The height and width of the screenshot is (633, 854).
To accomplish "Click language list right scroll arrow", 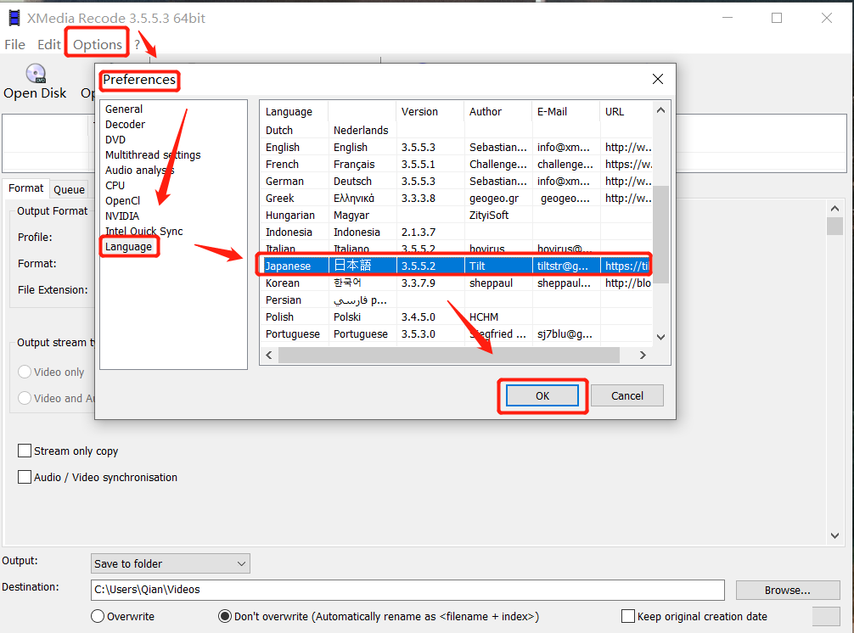I will click(643, 355).
